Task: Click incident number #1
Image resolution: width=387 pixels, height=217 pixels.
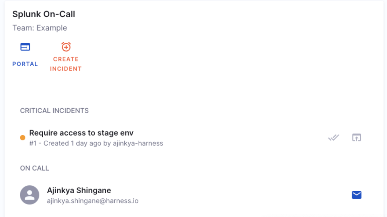Action: coord(33,143)
